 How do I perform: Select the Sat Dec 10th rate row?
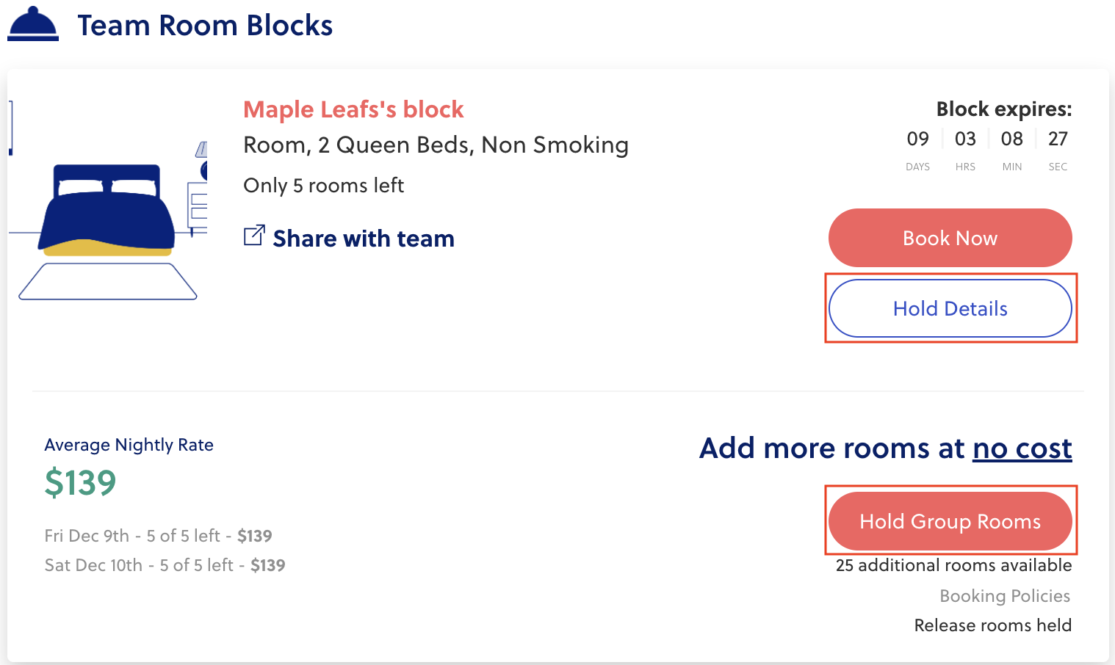[x=165, y=565]
